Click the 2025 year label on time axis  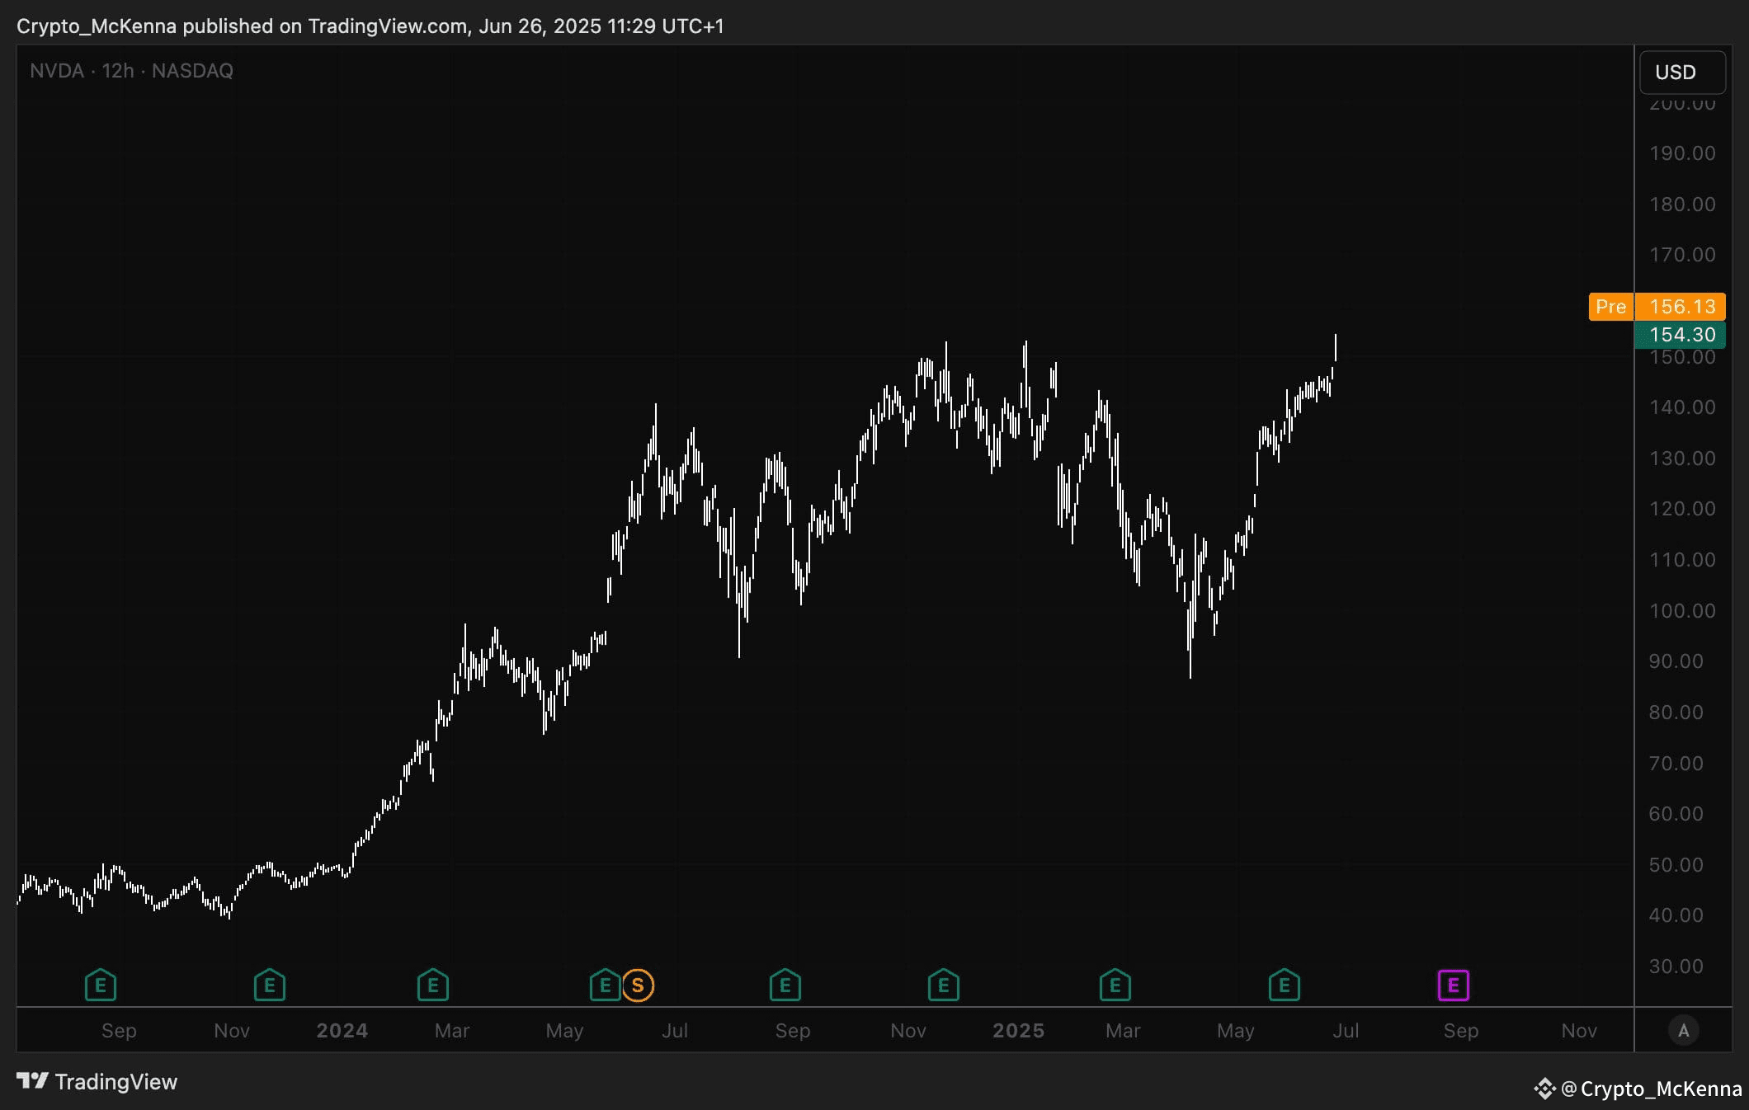click(1019, 1031)
